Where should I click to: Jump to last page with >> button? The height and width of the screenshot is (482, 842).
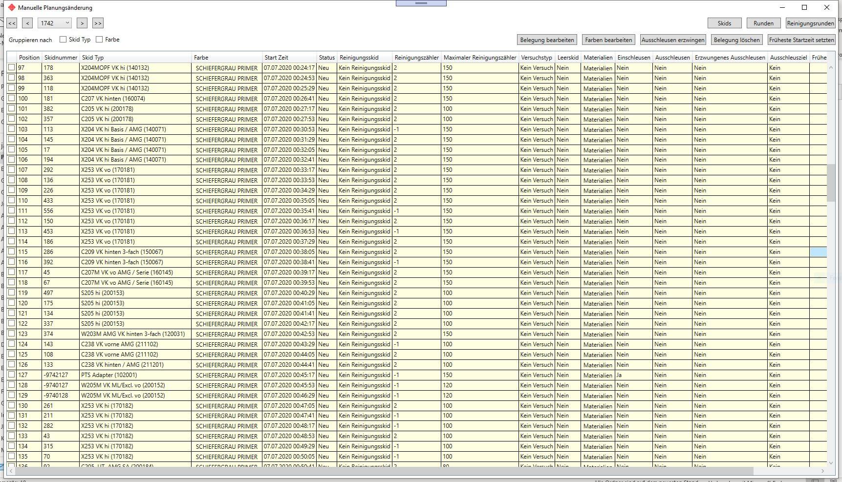(98, 23)
